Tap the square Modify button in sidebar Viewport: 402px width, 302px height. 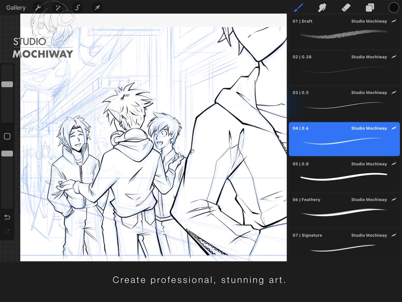(x=7, y=136)
